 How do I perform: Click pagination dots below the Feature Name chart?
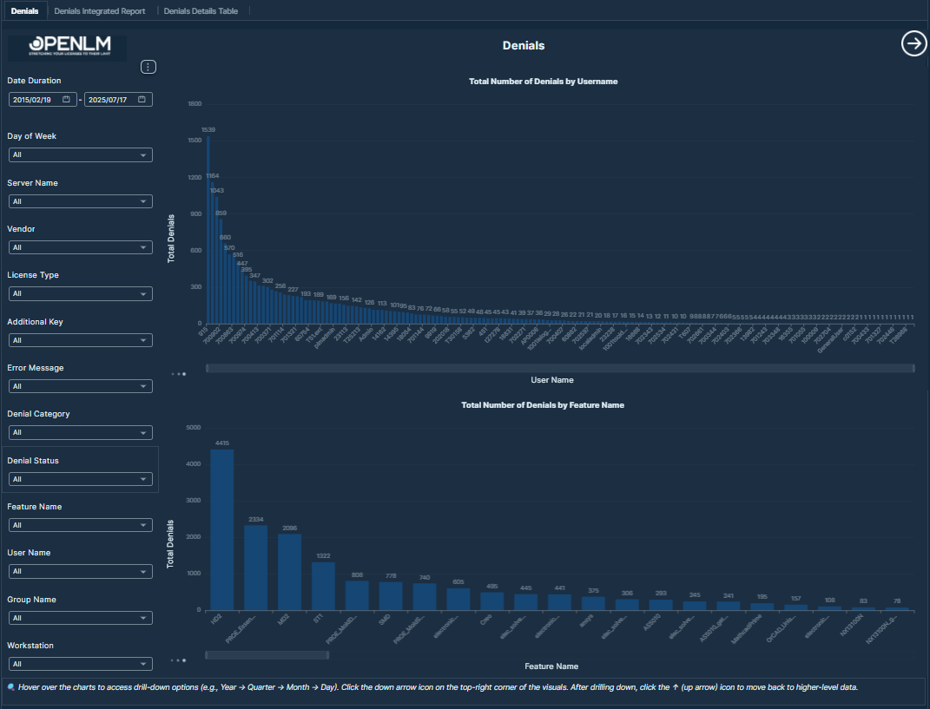tap(178, 660)
